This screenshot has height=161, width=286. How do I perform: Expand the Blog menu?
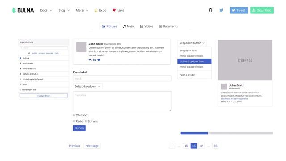[x=64, y=10]
